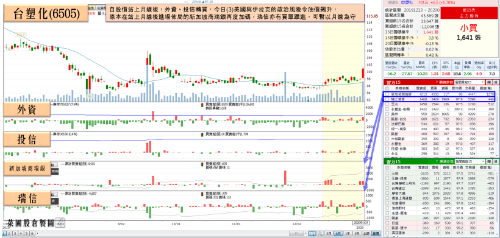Open the 賣方15 broker filter dropdown
Image resolution: width=500 pixels, height=238 pixels.
470,162
